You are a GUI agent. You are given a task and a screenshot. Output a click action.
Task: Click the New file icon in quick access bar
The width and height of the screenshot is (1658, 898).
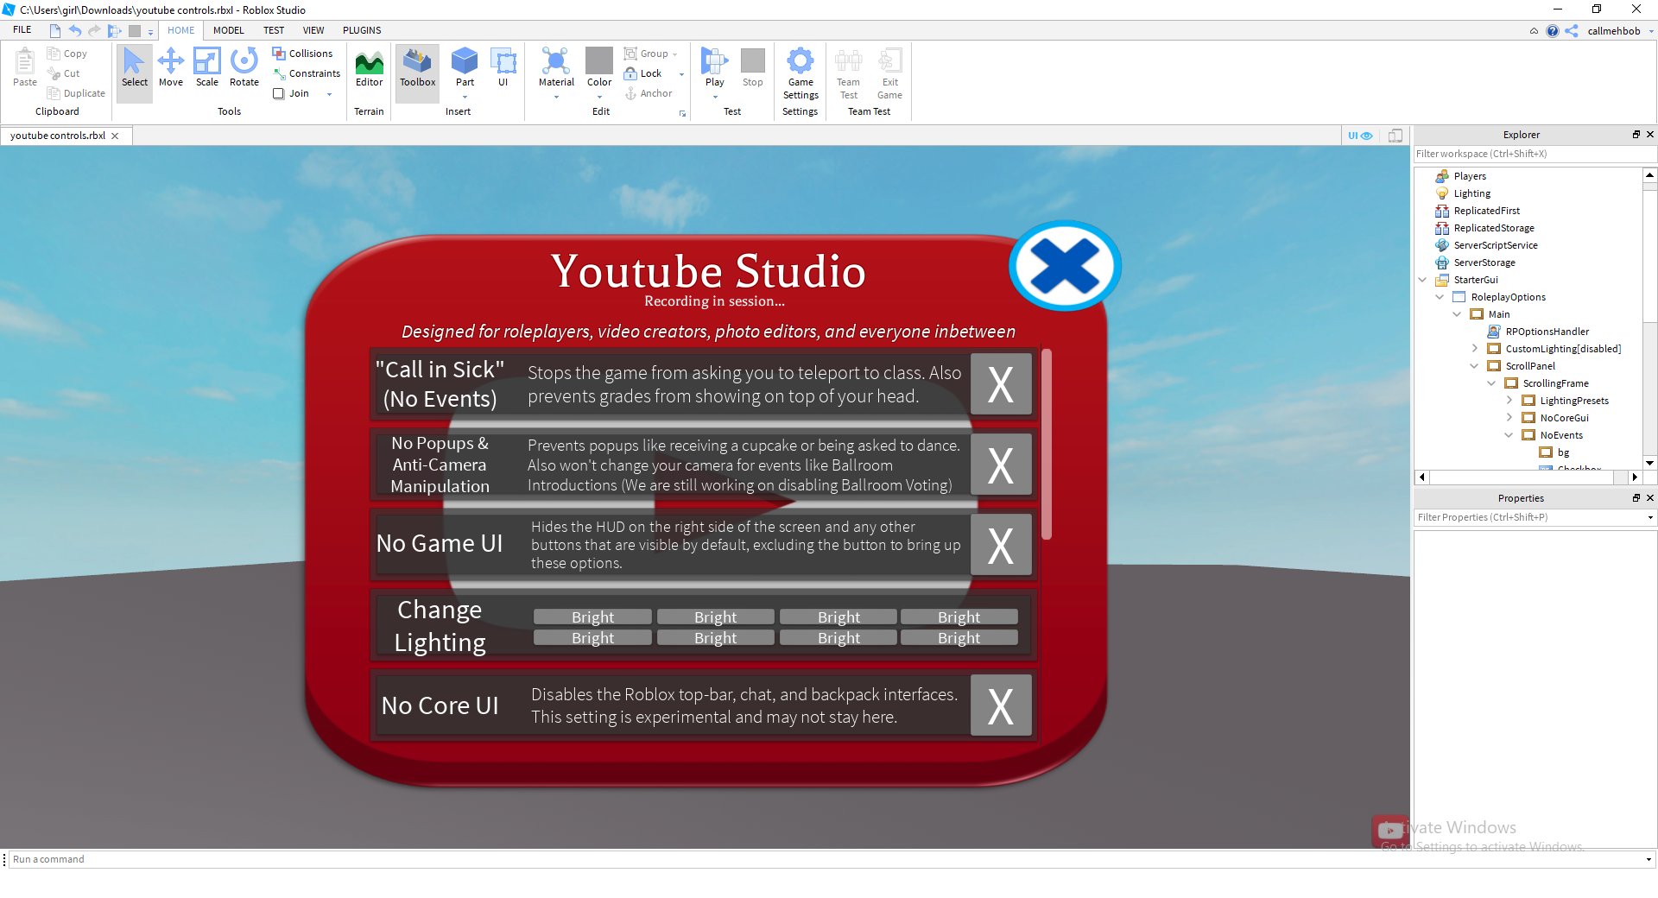[x=55, y=30]
